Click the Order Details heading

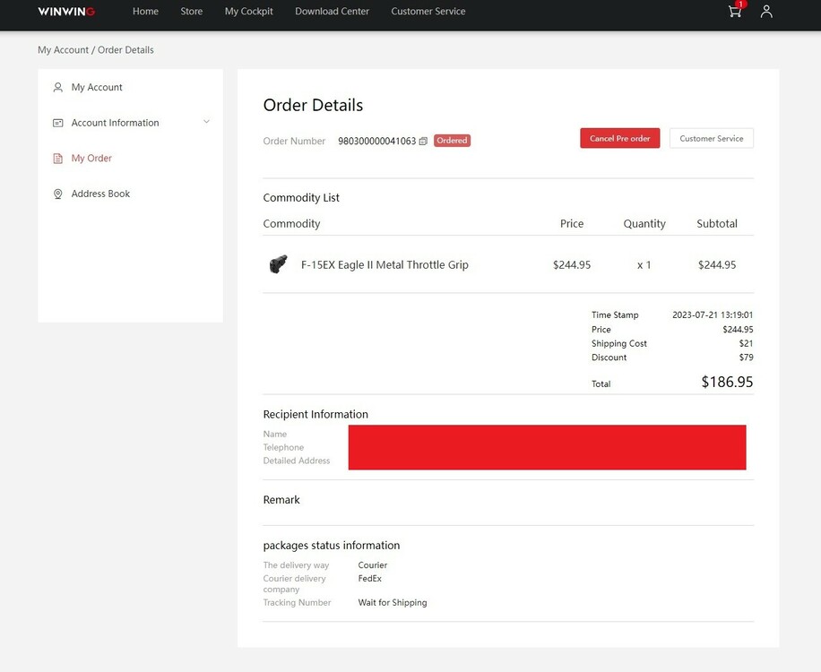313,105
